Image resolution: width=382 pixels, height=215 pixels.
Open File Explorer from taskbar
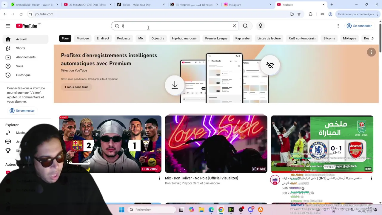(201, 210)
